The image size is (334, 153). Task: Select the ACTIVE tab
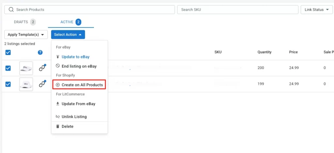pyautogui.click(x=71, y=22)
